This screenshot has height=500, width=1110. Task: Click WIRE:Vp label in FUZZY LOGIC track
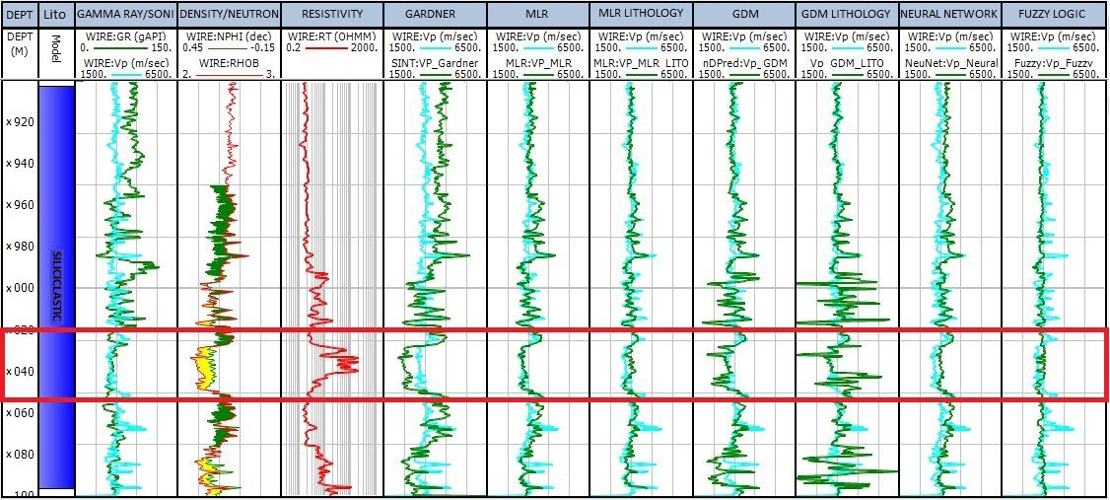(x=1055, y=35)
